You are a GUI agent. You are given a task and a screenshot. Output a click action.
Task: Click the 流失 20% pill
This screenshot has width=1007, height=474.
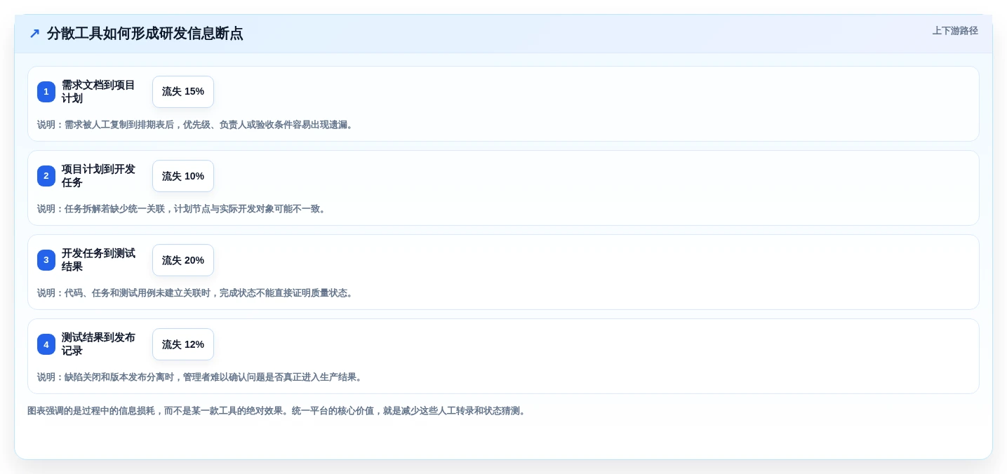point(183,260)
